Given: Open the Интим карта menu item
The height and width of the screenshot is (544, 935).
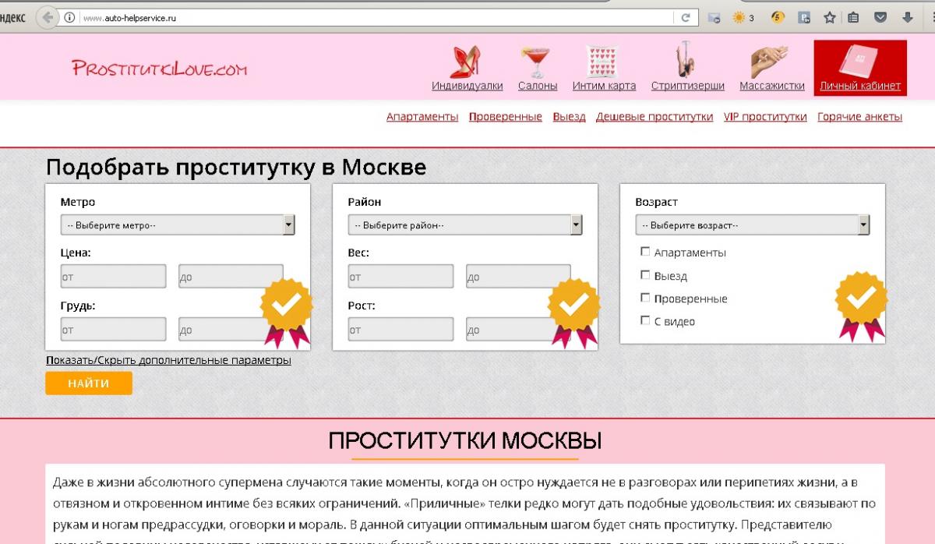Looking at the screenshot, I should [604, 86].
